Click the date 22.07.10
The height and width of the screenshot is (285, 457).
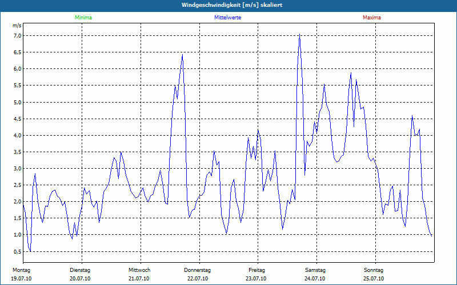[x=198, y=279]
